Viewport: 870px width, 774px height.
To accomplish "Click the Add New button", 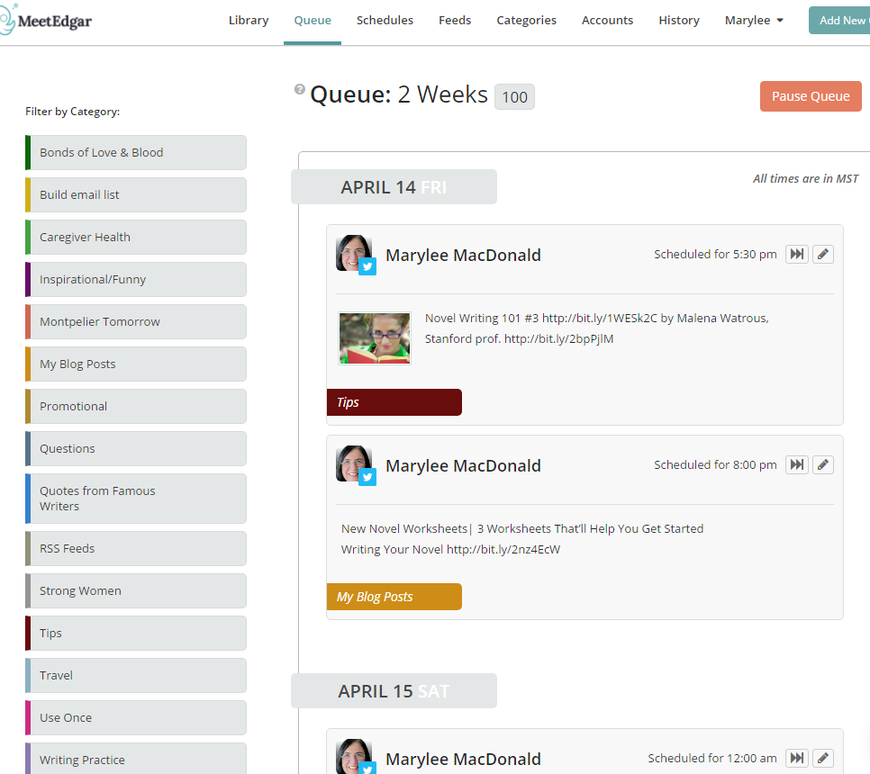I will pos(839,21).
